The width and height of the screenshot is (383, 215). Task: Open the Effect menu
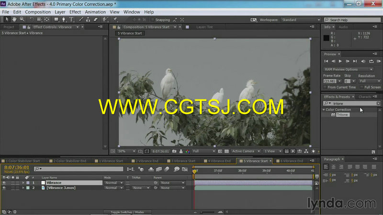click(x=75, y=12)
